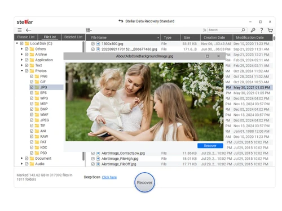Toggle the BMP folder checkbox

click(32, 109)
